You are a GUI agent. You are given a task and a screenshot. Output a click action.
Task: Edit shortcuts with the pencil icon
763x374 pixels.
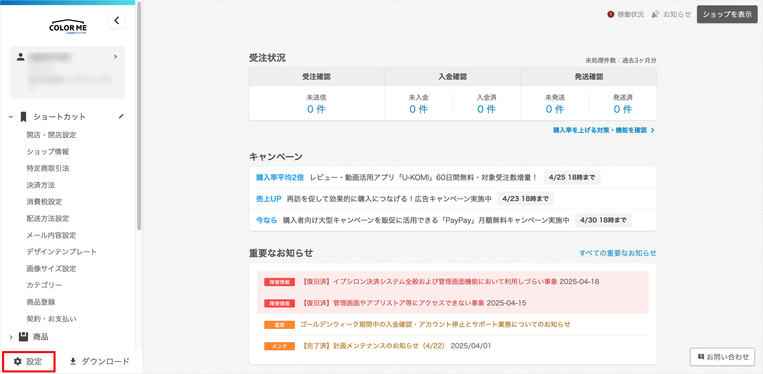121,116
